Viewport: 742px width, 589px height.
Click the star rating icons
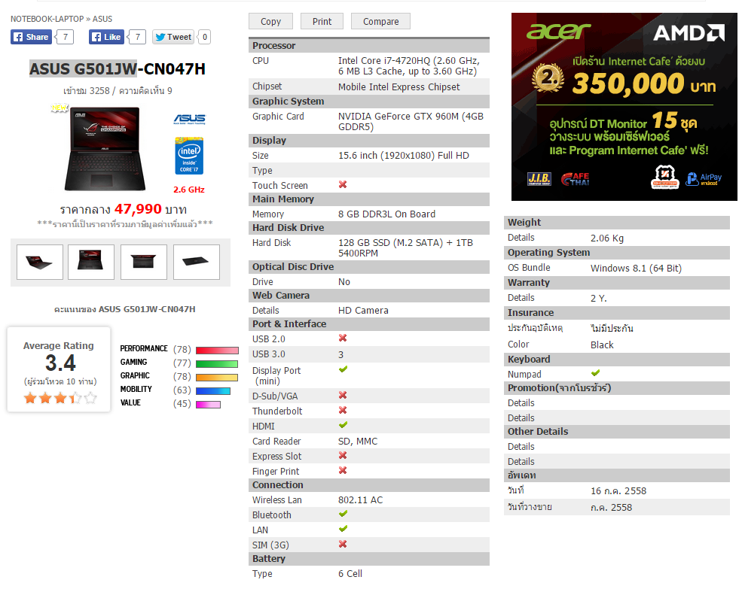[x=60, y=398]
